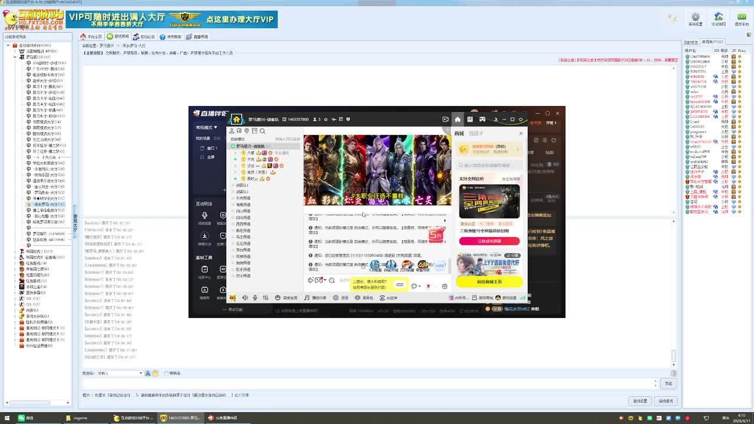Open the search icon in YY channel sidebar
This screenshot has width=754, height=424.
pos(262,131)
